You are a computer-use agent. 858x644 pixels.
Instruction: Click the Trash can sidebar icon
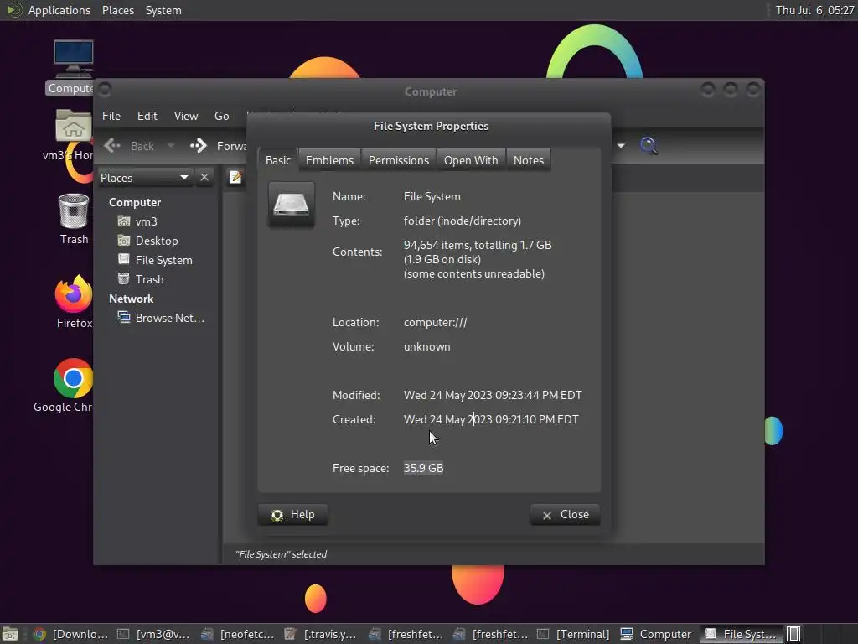coord(124,278)
